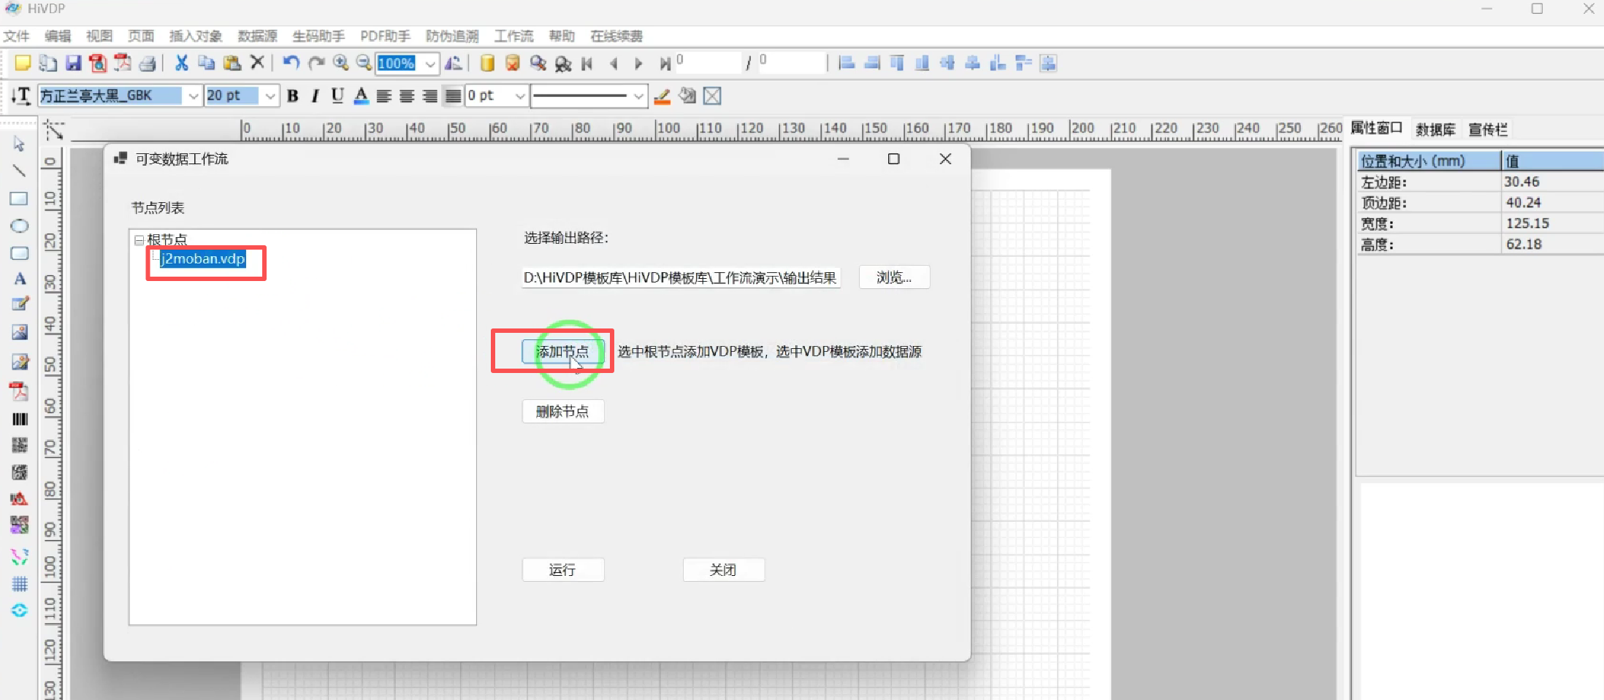
Task: Select the barcode insertion tool
Action: [x=19, y=418]
